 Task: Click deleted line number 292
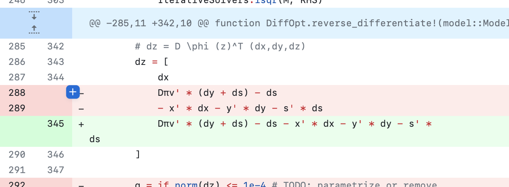click(x=17, y=185)
